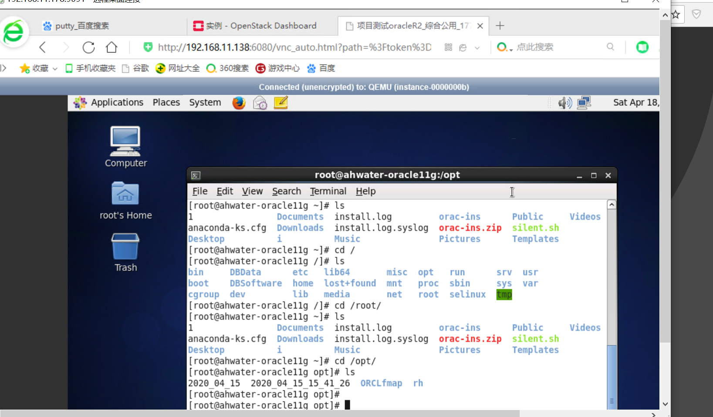Open the terminal File menu

point(200,192)
